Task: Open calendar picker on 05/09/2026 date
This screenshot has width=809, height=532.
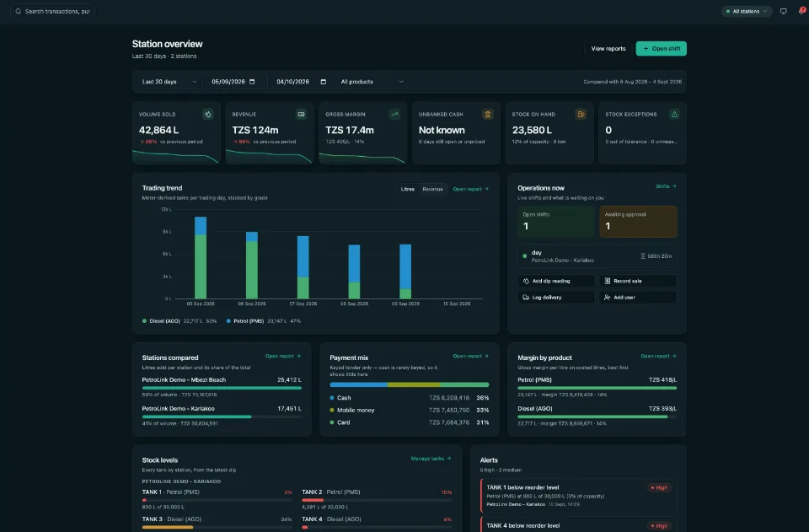Action: (x=252, y=82)
